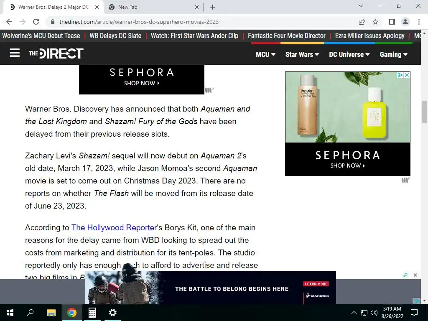The width and height of the screenshot is (428, 321).
Task: Click the ad badge below bottom banner
Action: pyautogui.click(x=417, y=301)
